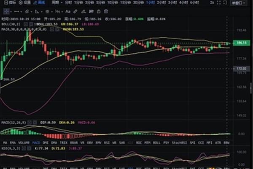The image size is (253, 169).
Task: Click the green 186.15 current price tag
Action: click(241, 43)
